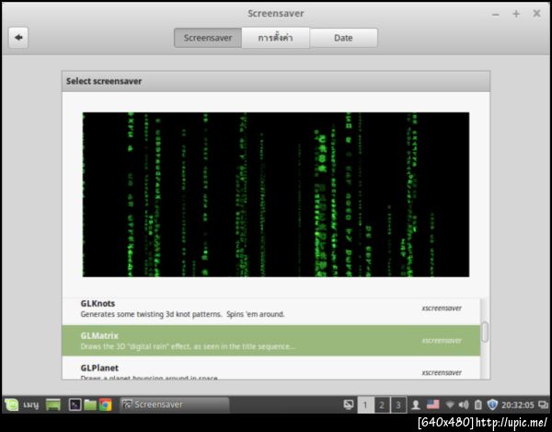Open the update manager shield icon
Viewport: 552px width, 432px height.
[x=492, y=405]
